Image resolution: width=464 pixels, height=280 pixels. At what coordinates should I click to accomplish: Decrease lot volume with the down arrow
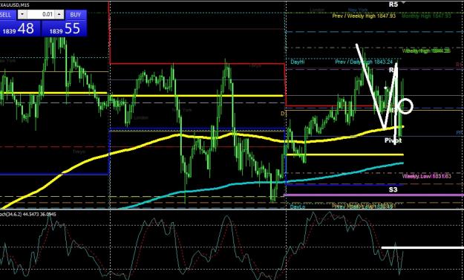coord(22,15)
